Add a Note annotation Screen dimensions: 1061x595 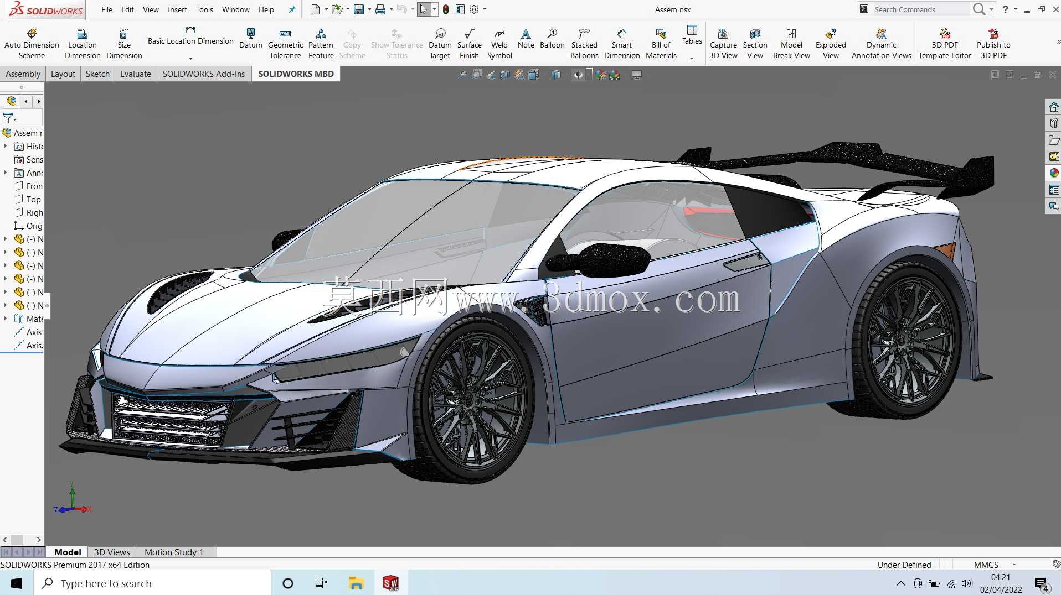tap(526, 39)
